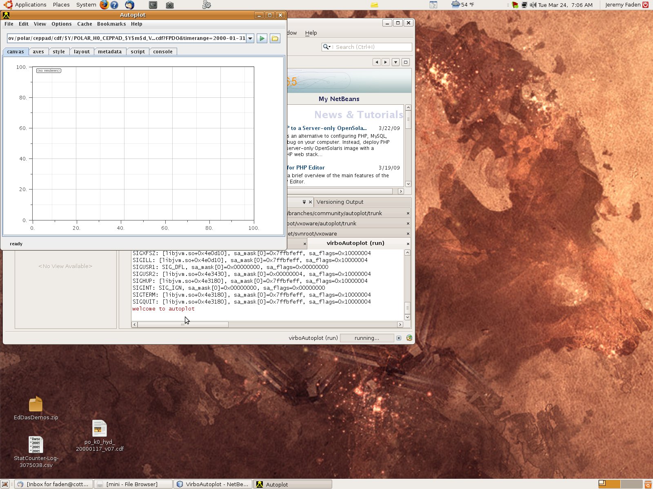This screenshot has width=653, height=489.
Task: Open the screenshot camera tool in the panel
Action: click(170, 5)
